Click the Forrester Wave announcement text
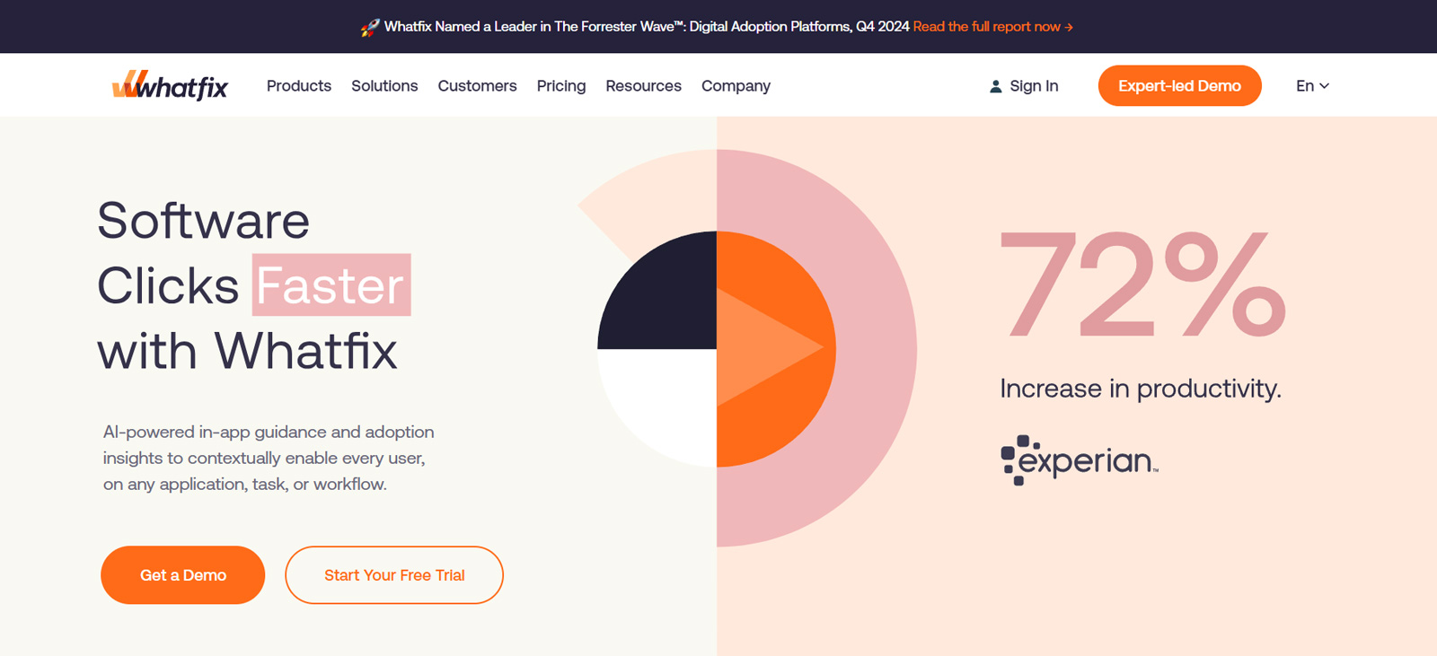This screenshot has width=1437, height=656. pos(647,27)
